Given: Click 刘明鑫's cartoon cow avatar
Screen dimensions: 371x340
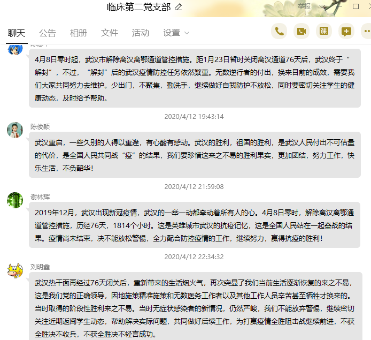Looking at the screenshot, I should pyautogui.click(x=15, y=270).
